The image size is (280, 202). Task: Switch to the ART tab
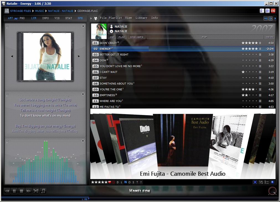point(10,18)
